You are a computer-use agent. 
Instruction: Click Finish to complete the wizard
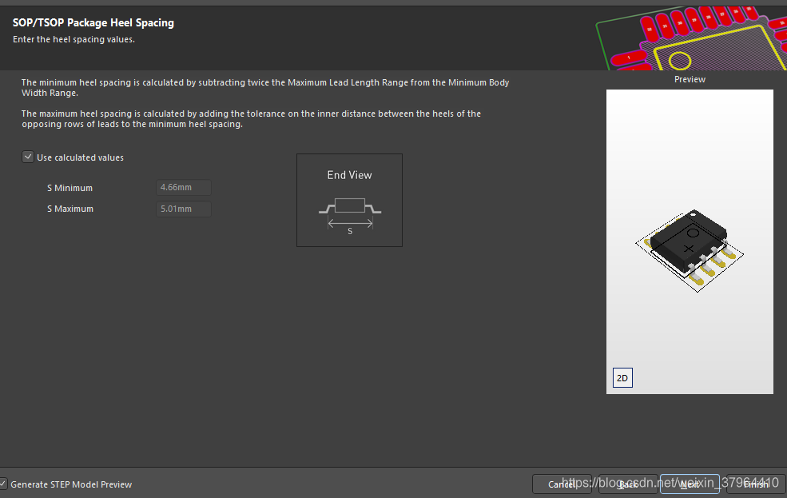(757, 484)
